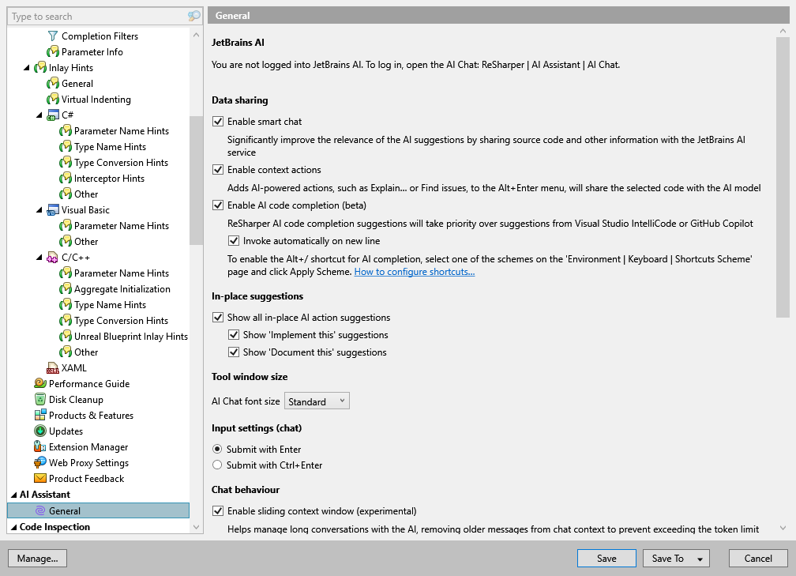Click the Updates icon
Viewport: 796px width, 576px height.
pyautogui.click(x=40, y=431)
